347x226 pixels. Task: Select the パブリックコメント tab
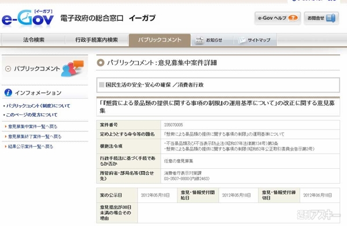(x=160, y=40)
